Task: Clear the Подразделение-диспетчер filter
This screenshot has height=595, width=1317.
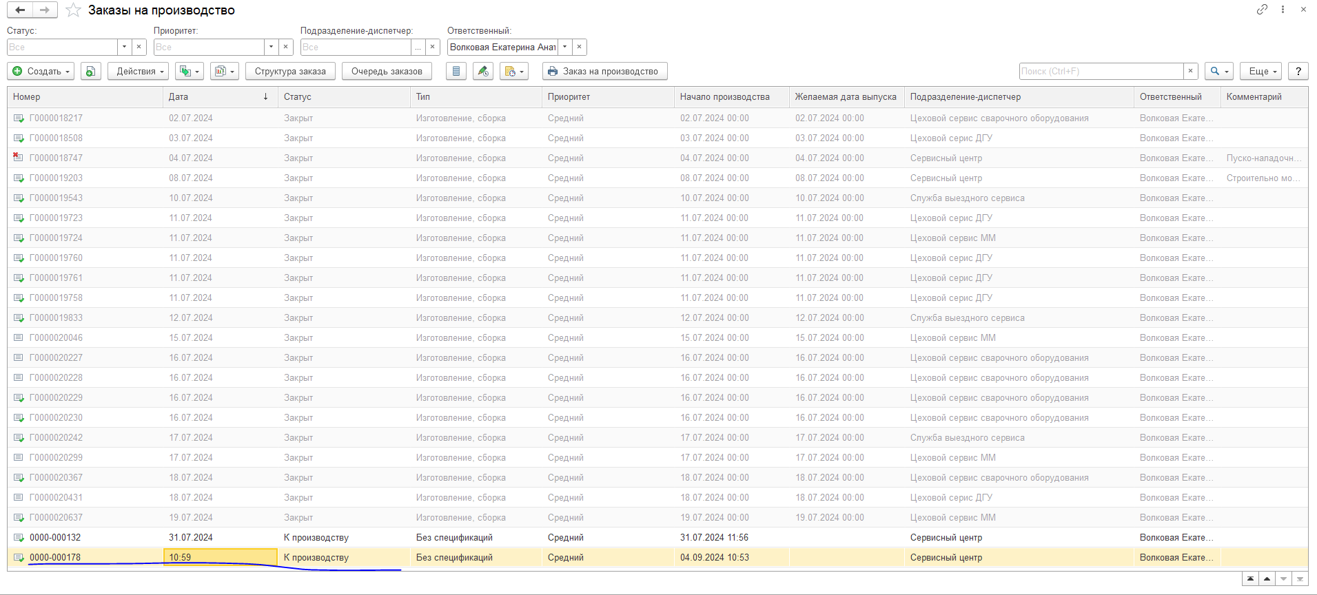Action: coord(433,47)
